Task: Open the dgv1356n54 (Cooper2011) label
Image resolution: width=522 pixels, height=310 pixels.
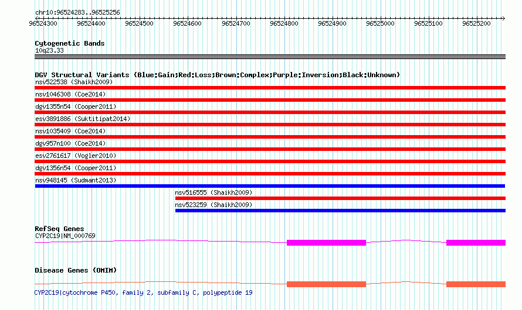Action: click(76, 168)
